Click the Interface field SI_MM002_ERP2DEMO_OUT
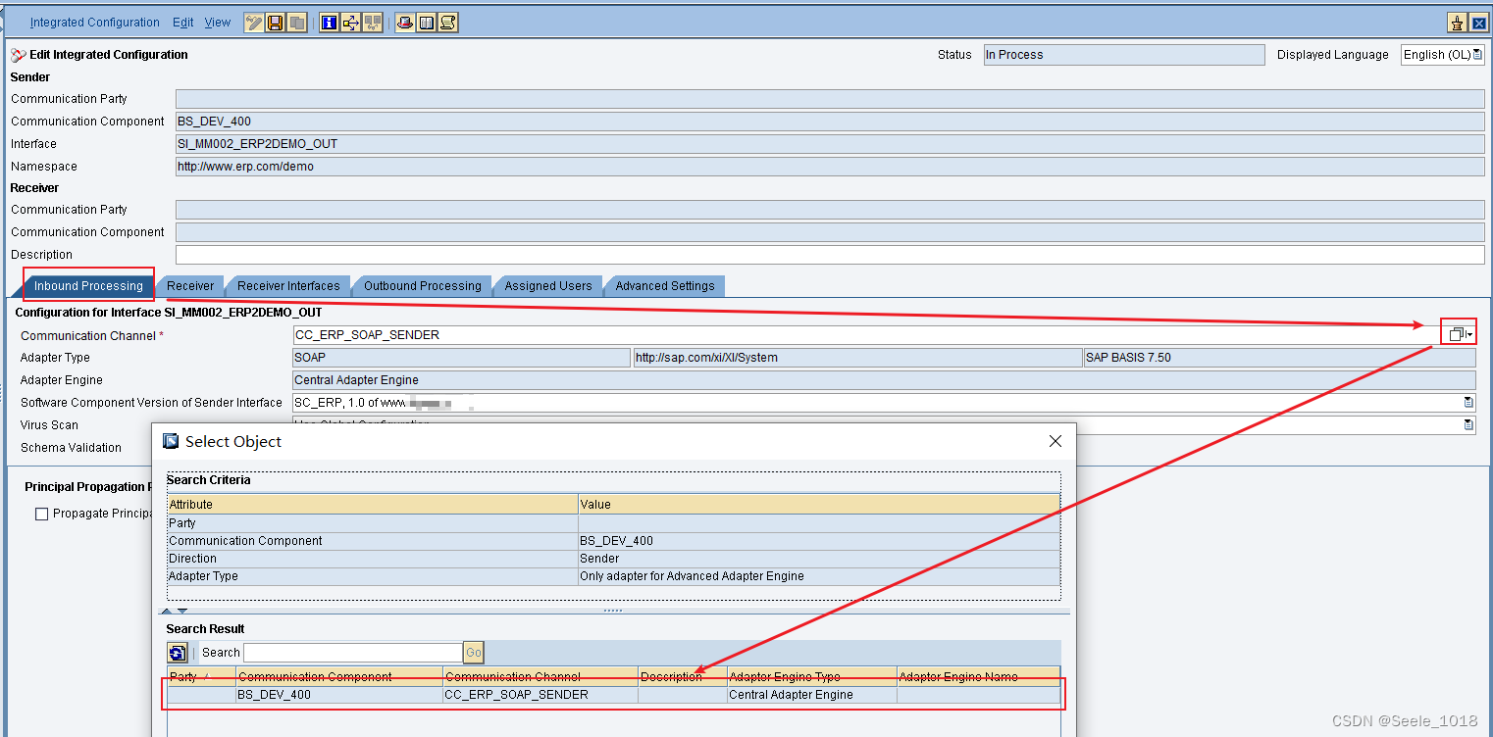Image resolution: width=1493 pixels, height=737 pixels. click(830, 144)
